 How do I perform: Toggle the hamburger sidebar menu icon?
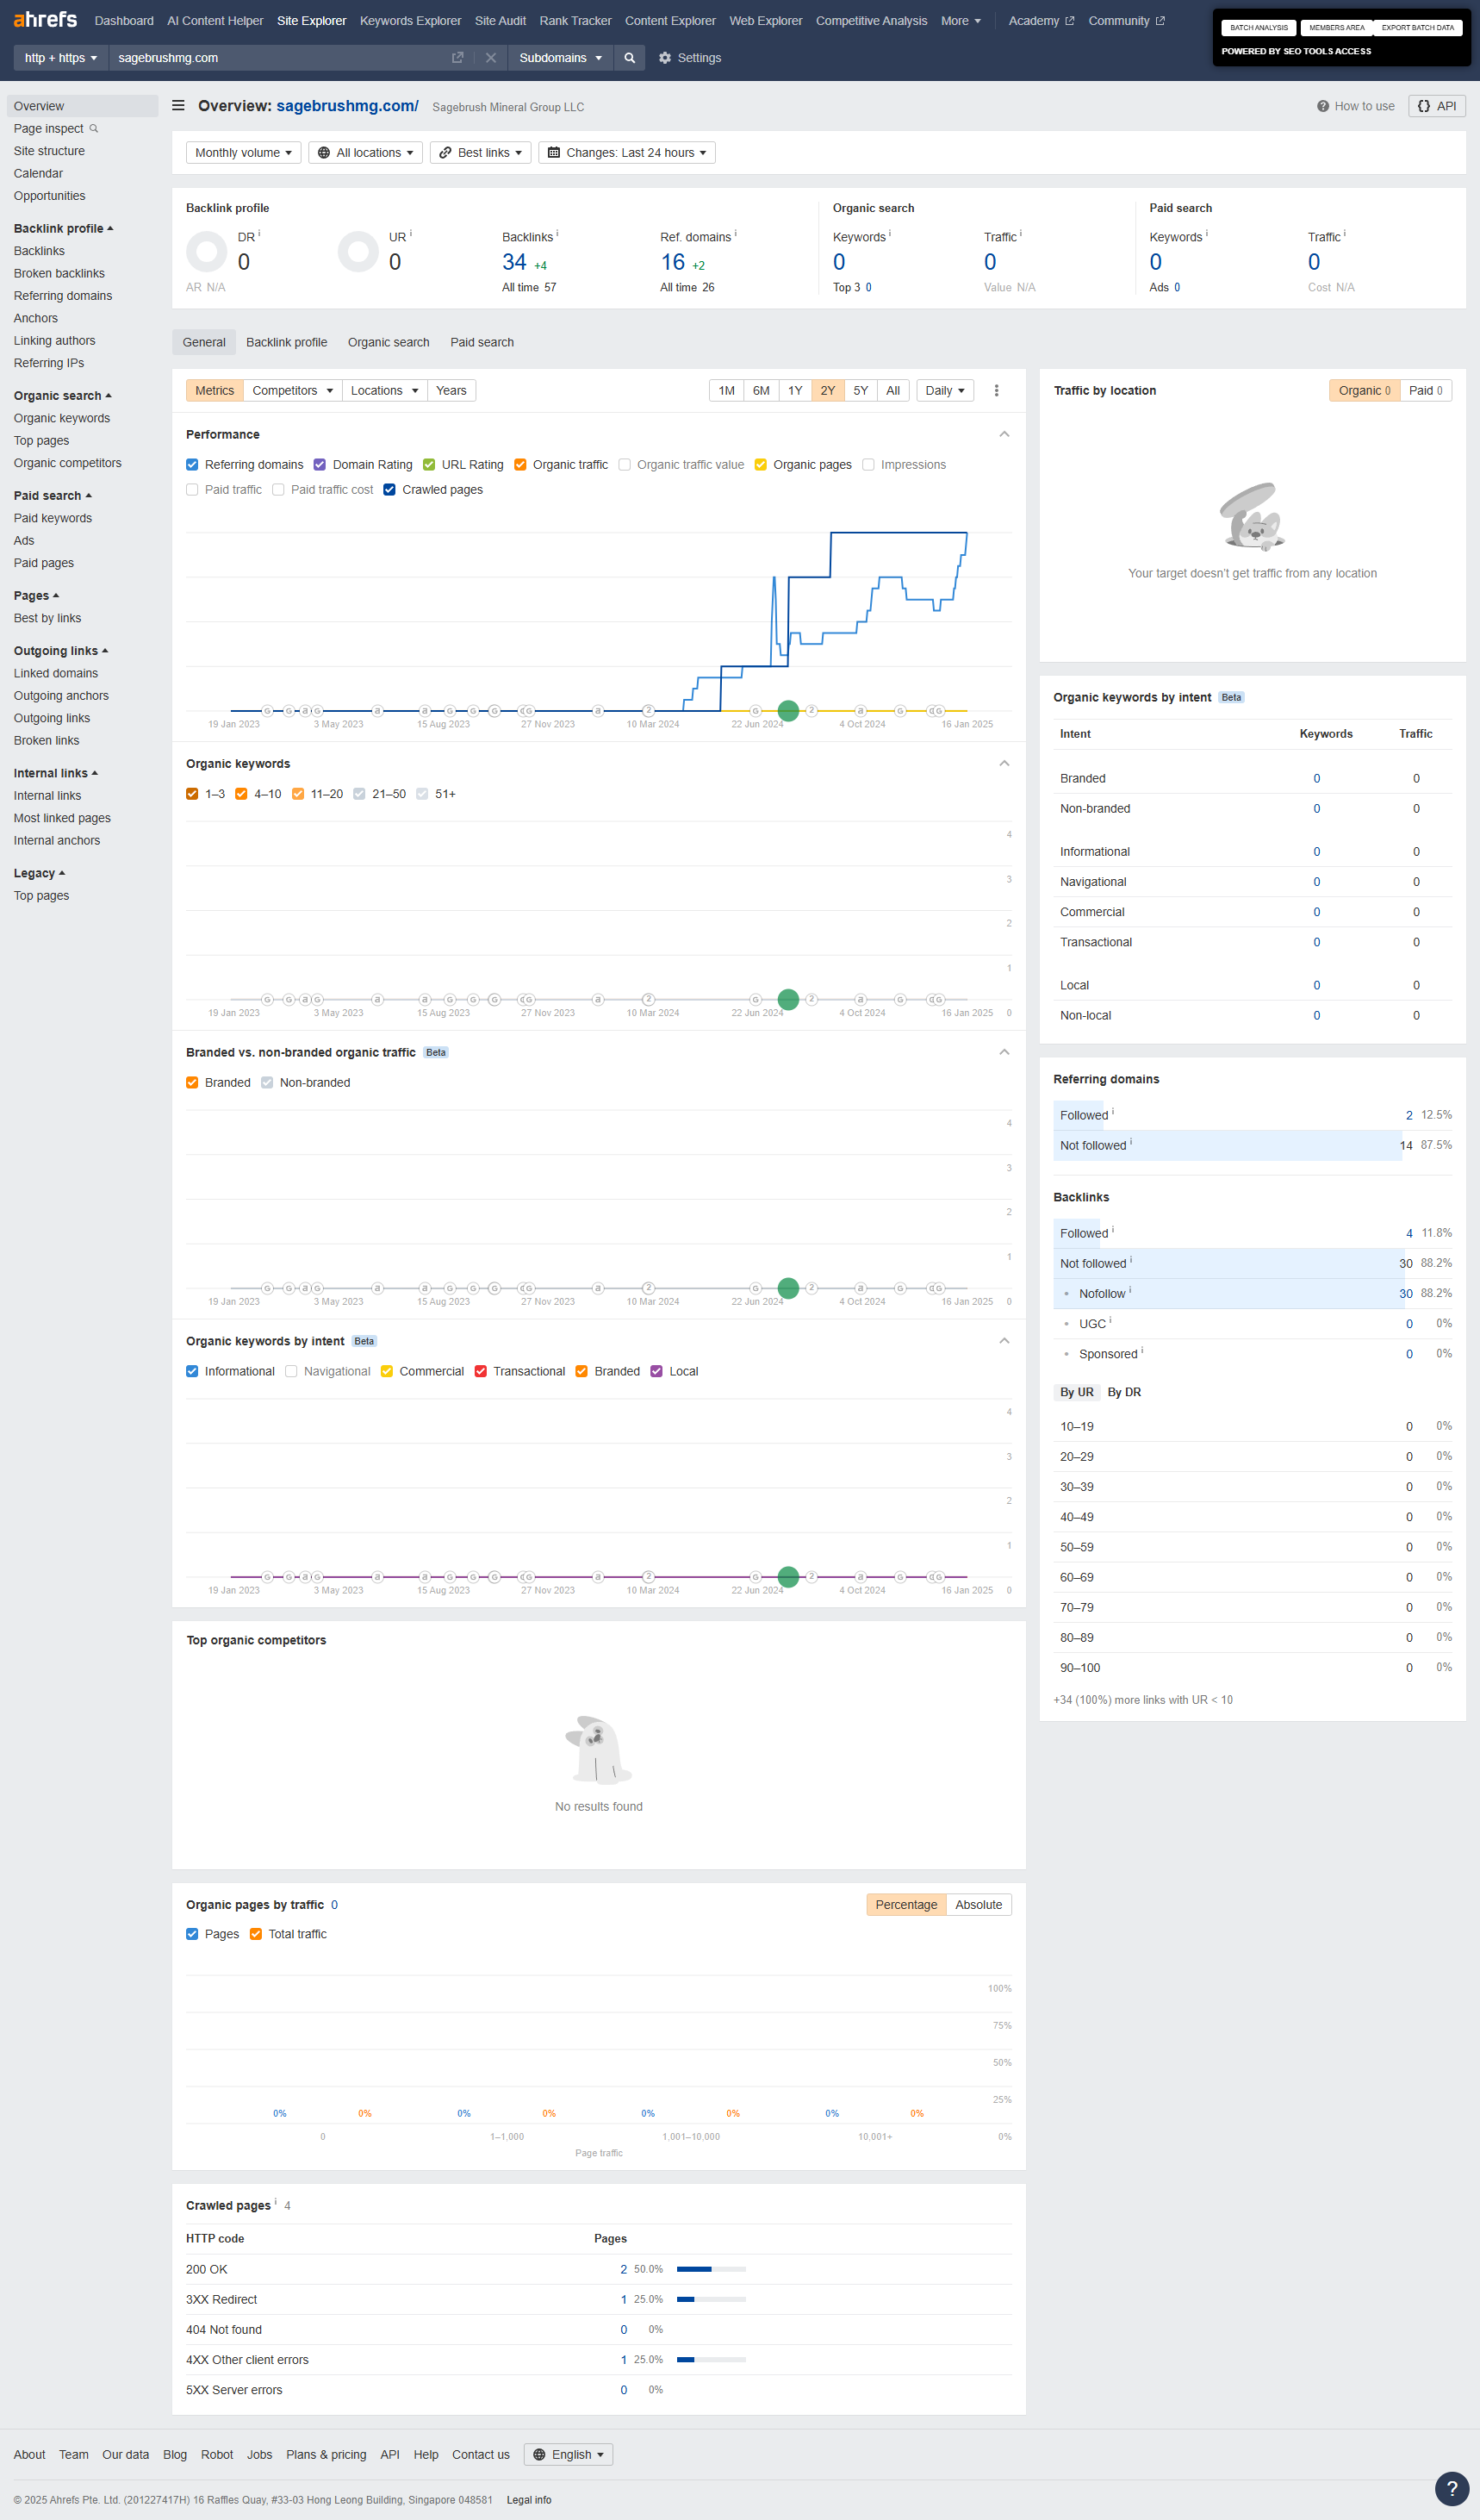[x=177, y=106]
